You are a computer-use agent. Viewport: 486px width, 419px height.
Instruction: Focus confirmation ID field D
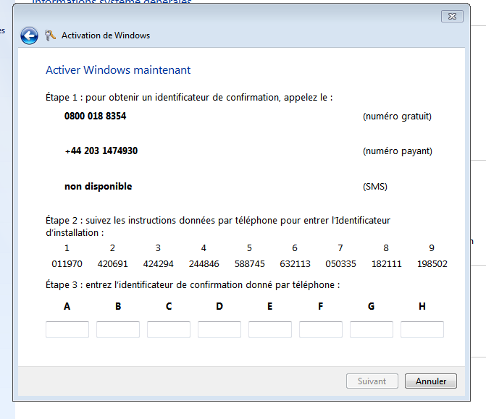click(219, 329)
